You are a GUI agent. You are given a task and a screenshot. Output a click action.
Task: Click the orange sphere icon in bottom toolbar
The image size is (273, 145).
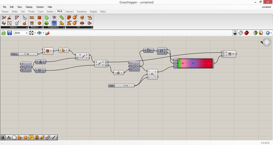pyautogui.click(x=26, y=137)
